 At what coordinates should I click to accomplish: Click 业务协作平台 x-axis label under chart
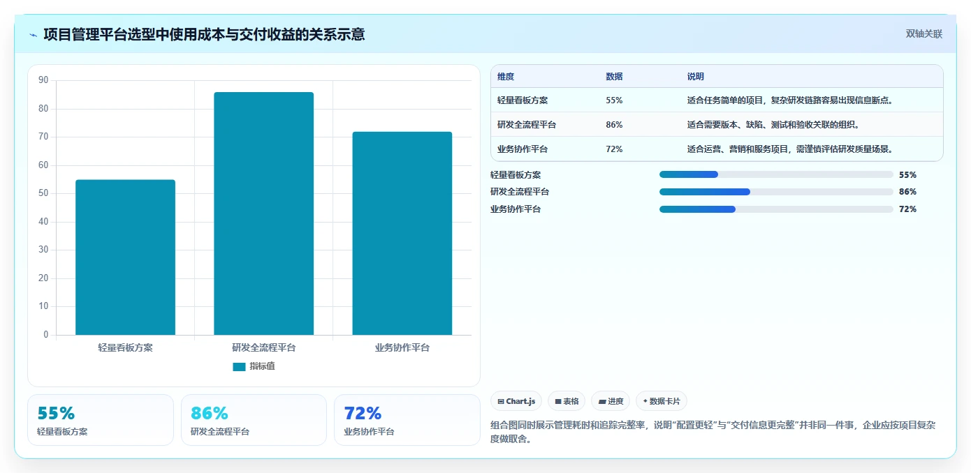pos(402,347)
